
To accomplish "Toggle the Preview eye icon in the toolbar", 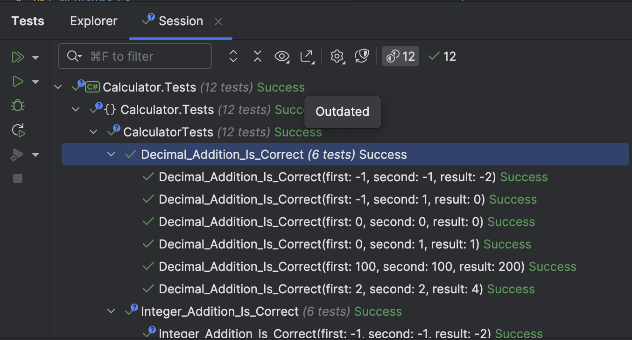I will [282, 56].
